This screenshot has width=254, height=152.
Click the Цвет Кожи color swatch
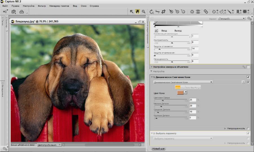tap(180, 93)
